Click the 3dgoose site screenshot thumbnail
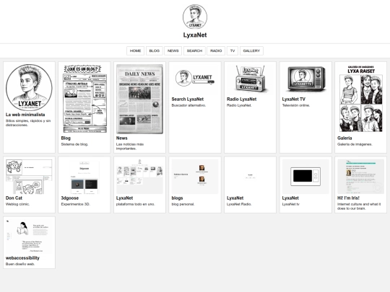 coord(84,177)
